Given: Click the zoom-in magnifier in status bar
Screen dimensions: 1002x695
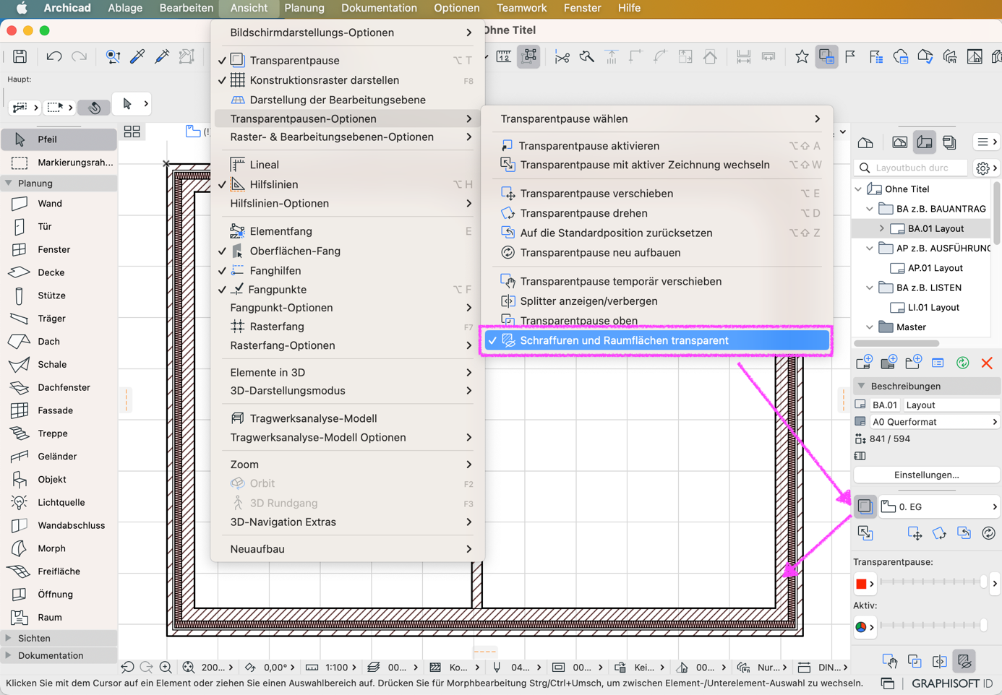Looking at the screenshot, I should 166,668.
